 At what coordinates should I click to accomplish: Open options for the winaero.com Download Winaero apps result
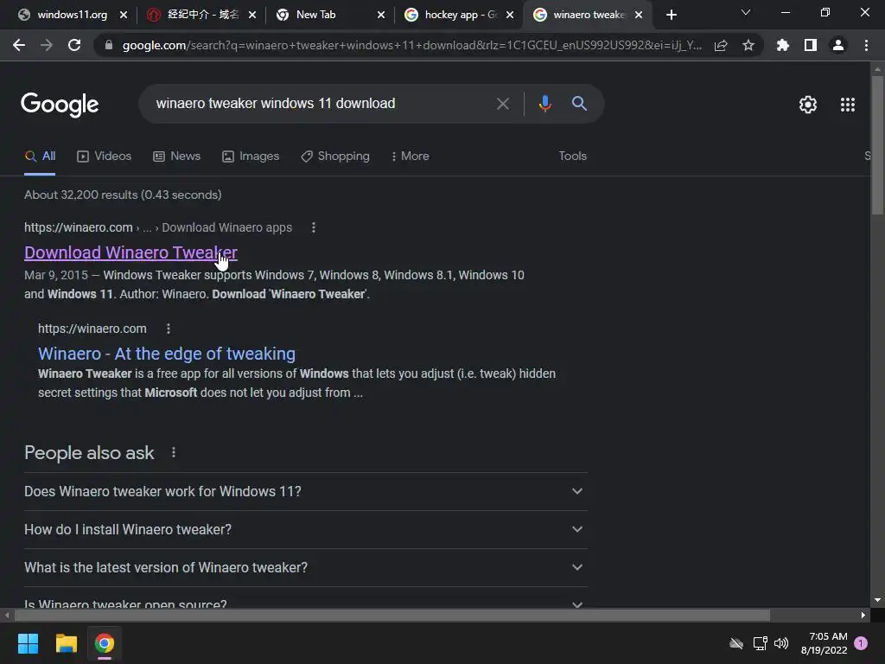[x=314, y=227]
